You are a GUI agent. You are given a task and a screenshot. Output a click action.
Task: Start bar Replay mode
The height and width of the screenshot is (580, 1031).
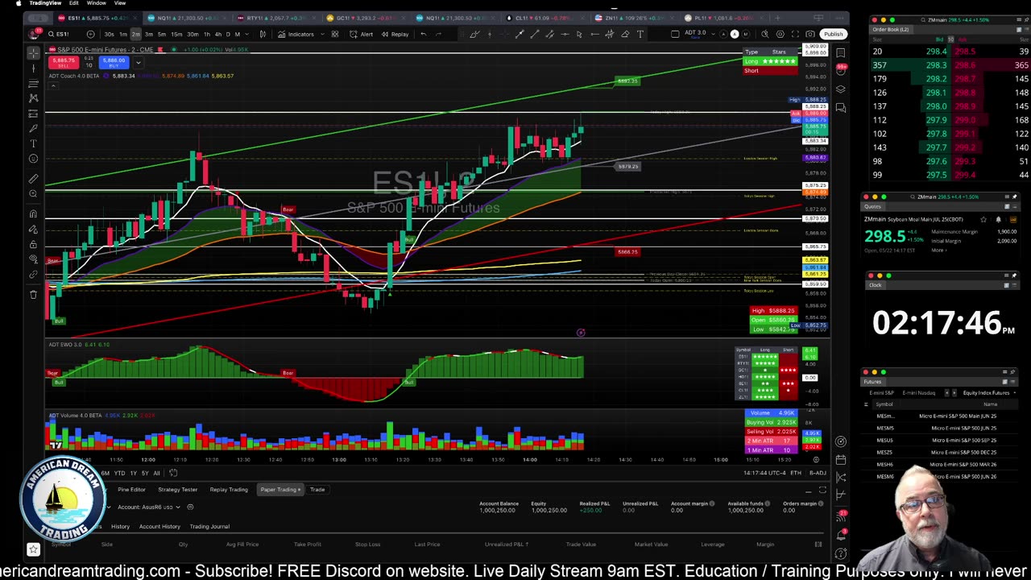(x=395, y=34)
